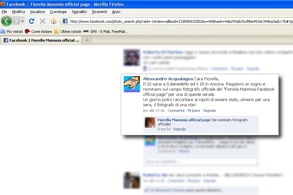
Task: Open Alessandro Acqualagna's profile name link
Action: 168,79
